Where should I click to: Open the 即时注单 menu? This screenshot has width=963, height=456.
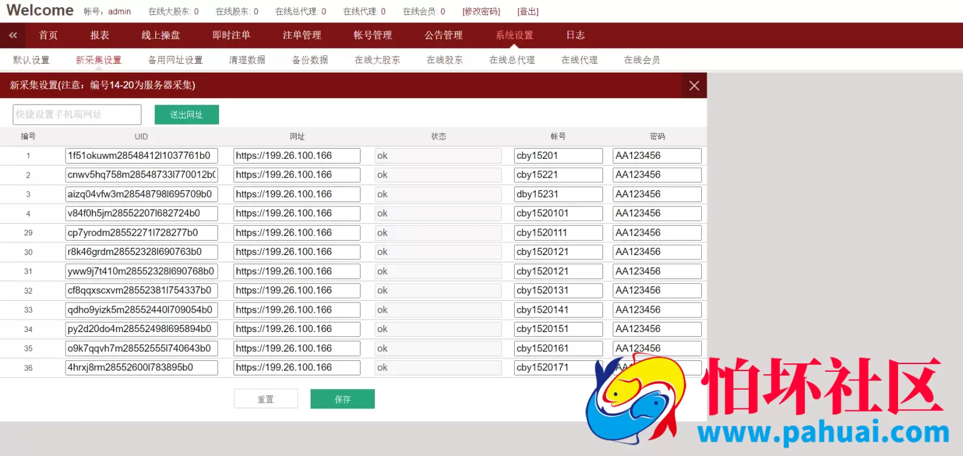(x=231, y=35)
